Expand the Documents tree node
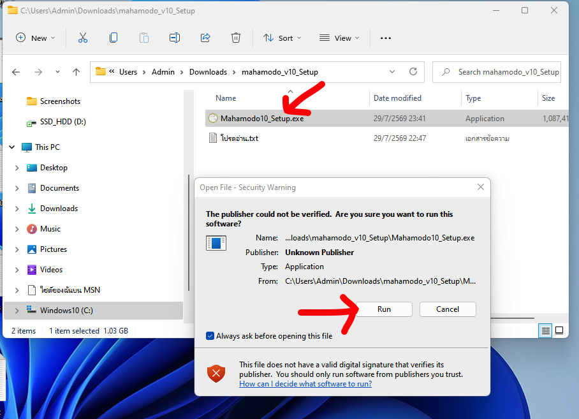Image resolution: width=579 pixels, height=419 pixels. [x=17, y=188]
